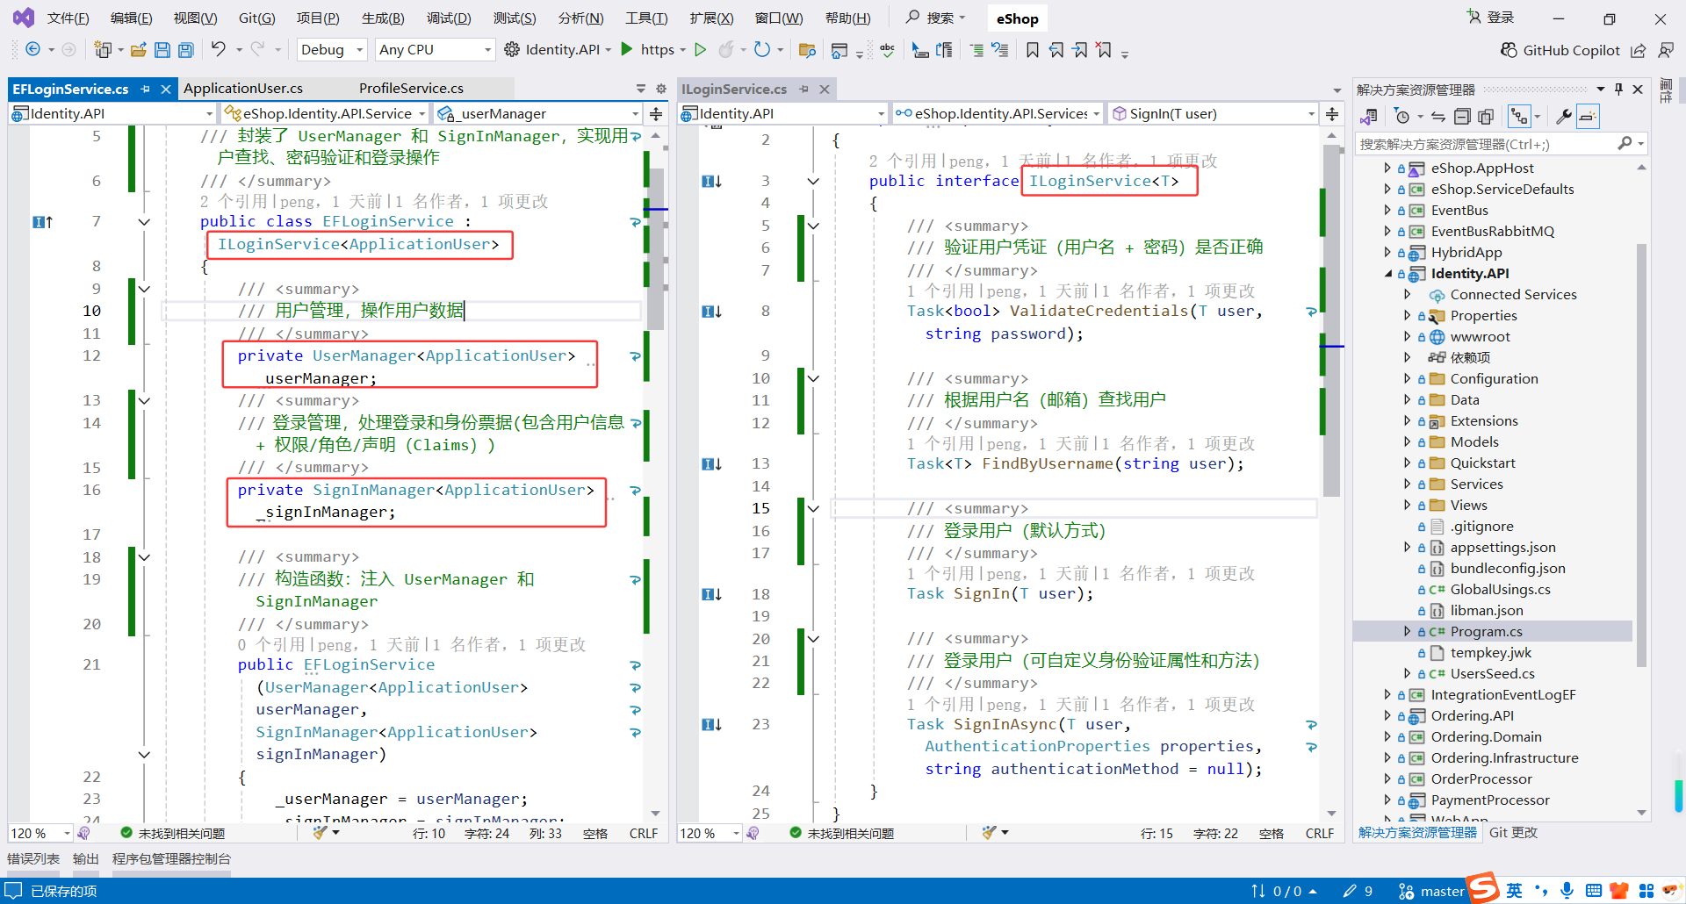Collapse the Identity.API project node

pos(1387,273)
